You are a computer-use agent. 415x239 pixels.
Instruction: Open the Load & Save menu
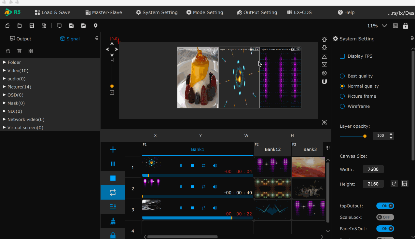click(x=53, y=12)
